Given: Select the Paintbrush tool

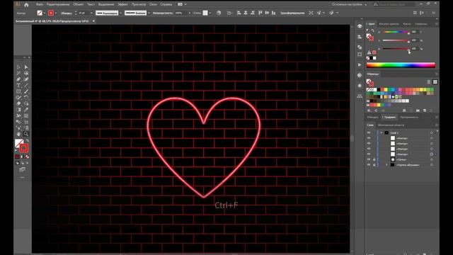Looking at the screenshot, I should click(x=26, y=91).
